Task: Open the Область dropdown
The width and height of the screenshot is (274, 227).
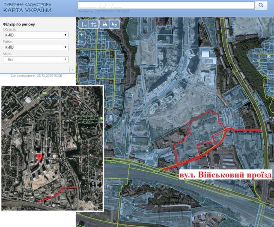Action: click(36, 35)
